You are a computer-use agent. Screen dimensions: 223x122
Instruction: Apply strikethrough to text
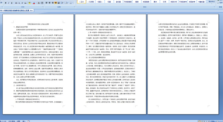tap(16, 3)
